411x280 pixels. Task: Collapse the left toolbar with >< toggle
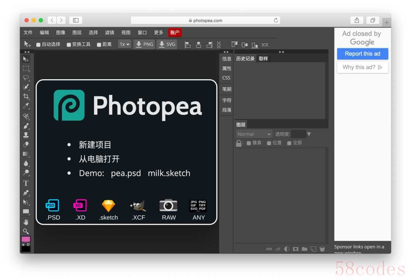coord(27,52)
